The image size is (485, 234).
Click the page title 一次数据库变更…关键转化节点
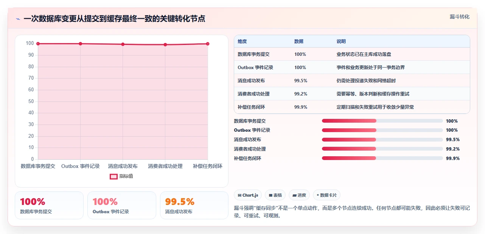114,18
